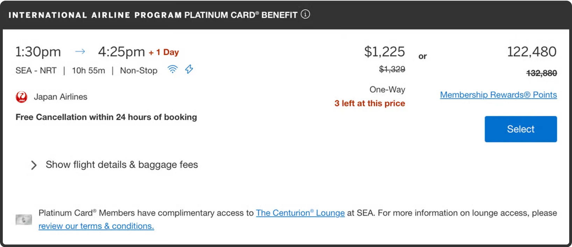Click the info icon beside Platinum Card Benefit
The height and width of the screenshot is (247, 572).
tap(305, 14)
